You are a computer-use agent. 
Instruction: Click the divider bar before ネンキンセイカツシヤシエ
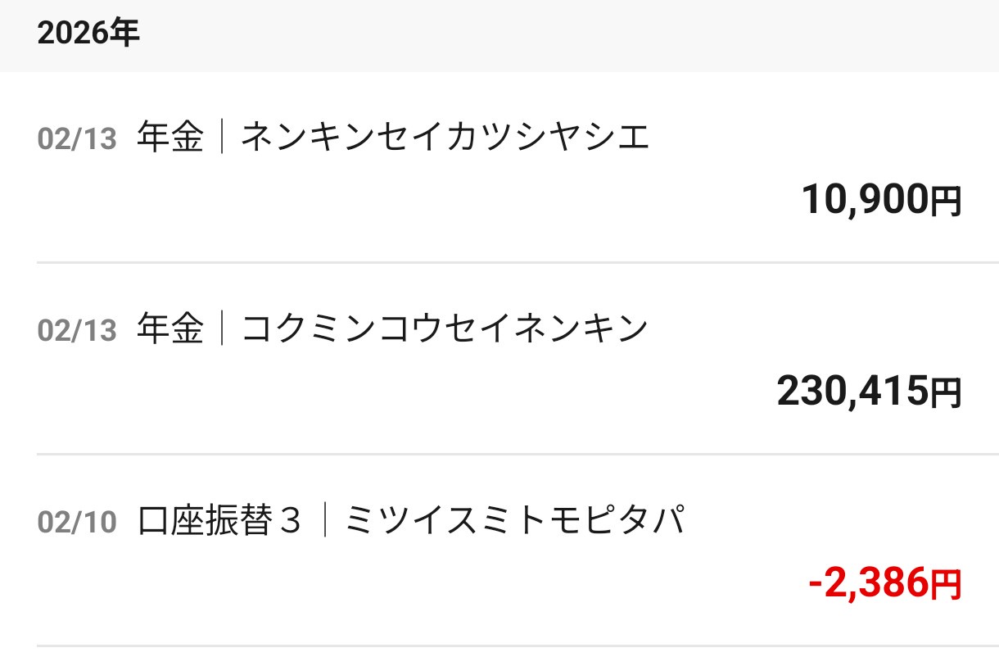222,138
